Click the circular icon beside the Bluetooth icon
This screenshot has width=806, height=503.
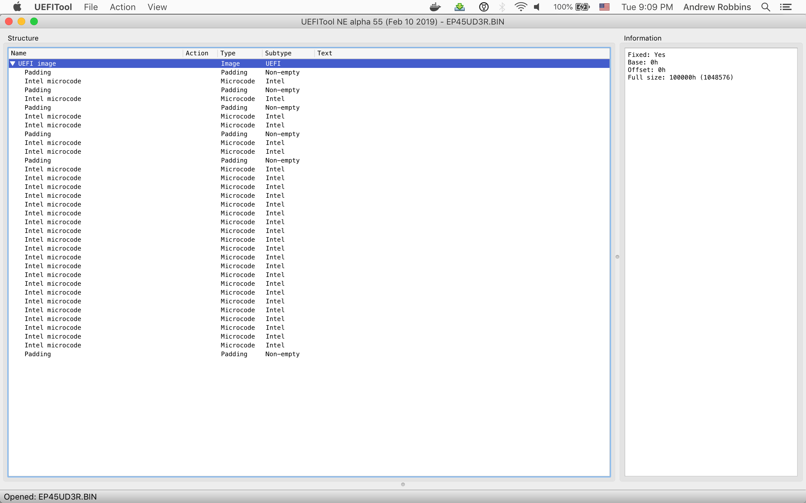484,7
